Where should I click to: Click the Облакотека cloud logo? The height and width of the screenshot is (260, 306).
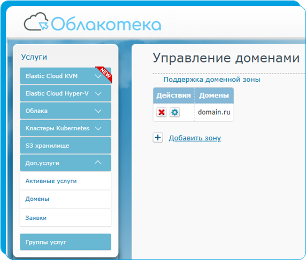click(x=93, y=22)
